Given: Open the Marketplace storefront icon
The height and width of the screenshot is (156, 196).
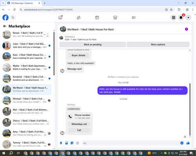Looking at the screenshot, I should pyautogui.click(x=115, y=18).
